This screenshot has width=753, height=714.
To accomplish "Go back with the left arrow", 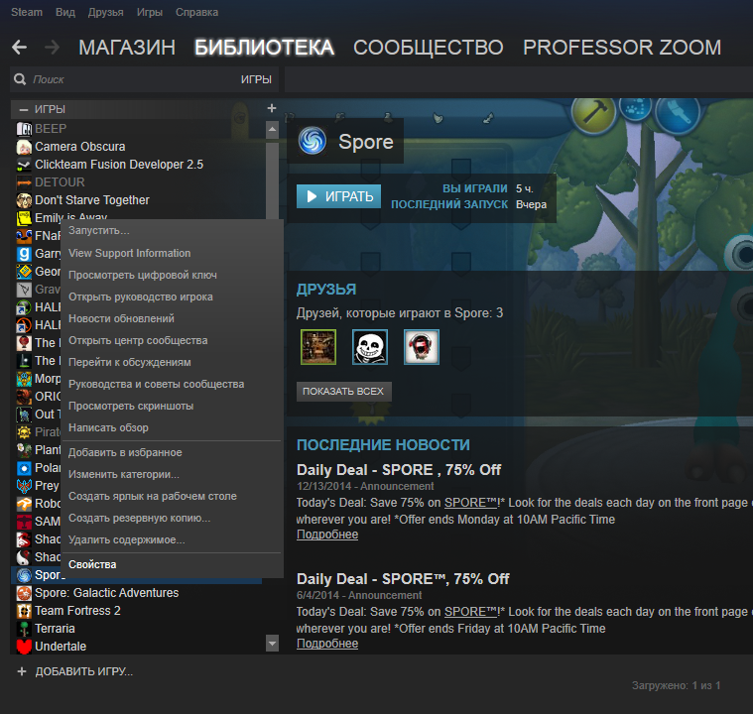I will click(19, 47).
